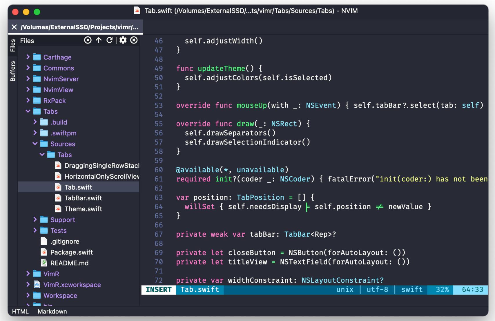Toggle the HTML preview tool button
This screenshot has height=321, width=495.
point(20,311)
